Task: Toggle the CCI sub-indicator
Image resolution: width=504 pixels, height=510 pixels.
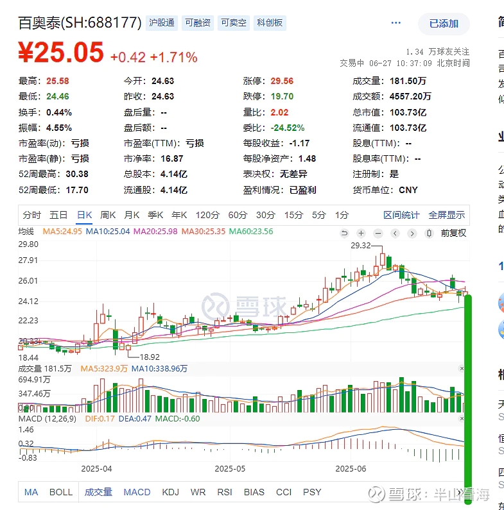Action: (284, 492)
